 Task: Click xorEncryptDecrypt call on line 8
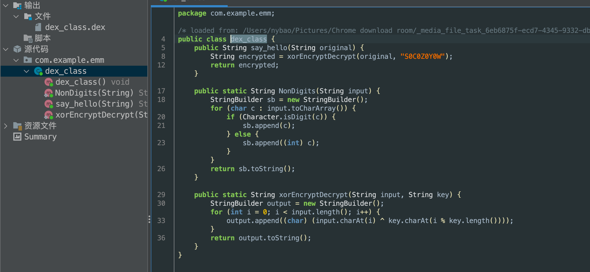[321, 56]
